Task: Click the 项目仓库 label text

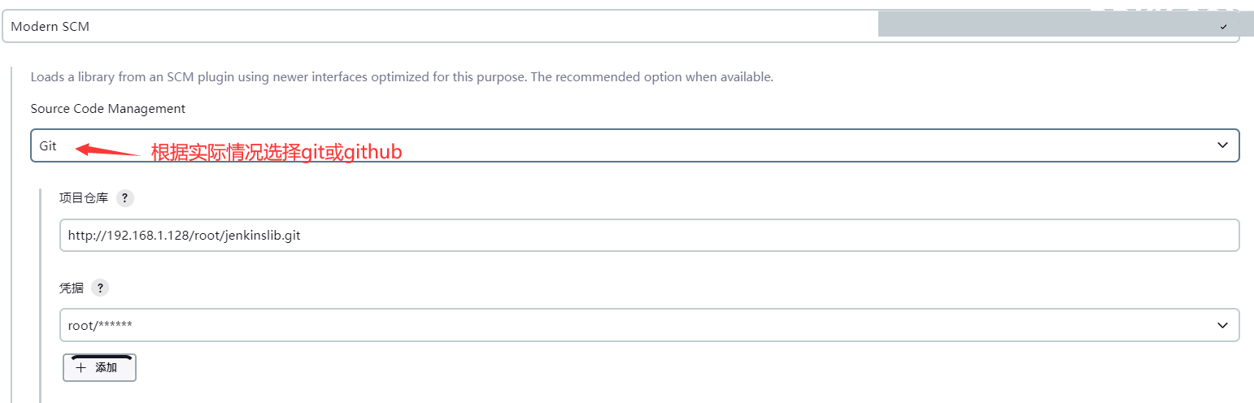Action: 84,197
